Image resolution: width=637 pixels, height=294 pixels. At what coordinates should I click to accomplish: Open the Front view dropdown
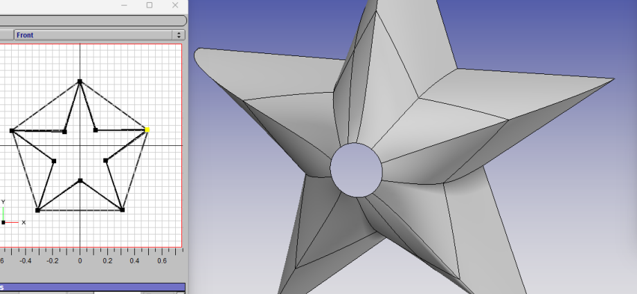[100, 35]
